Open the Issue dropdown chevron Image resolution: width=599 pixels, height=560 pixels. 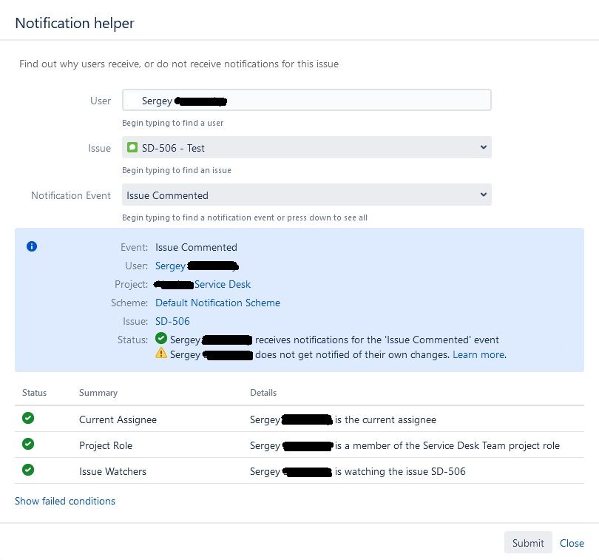pyautogui.click(x=483, y=147)
